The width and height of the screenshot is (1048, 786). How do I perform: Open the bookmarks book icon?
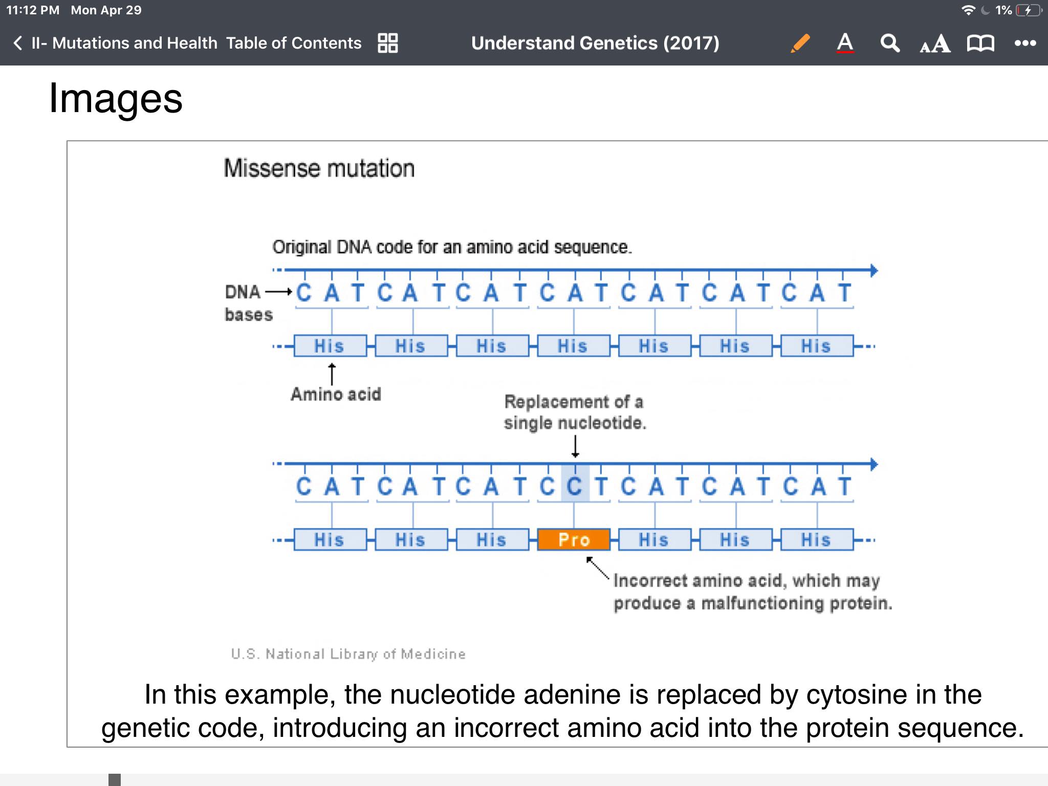pos(980,43)
